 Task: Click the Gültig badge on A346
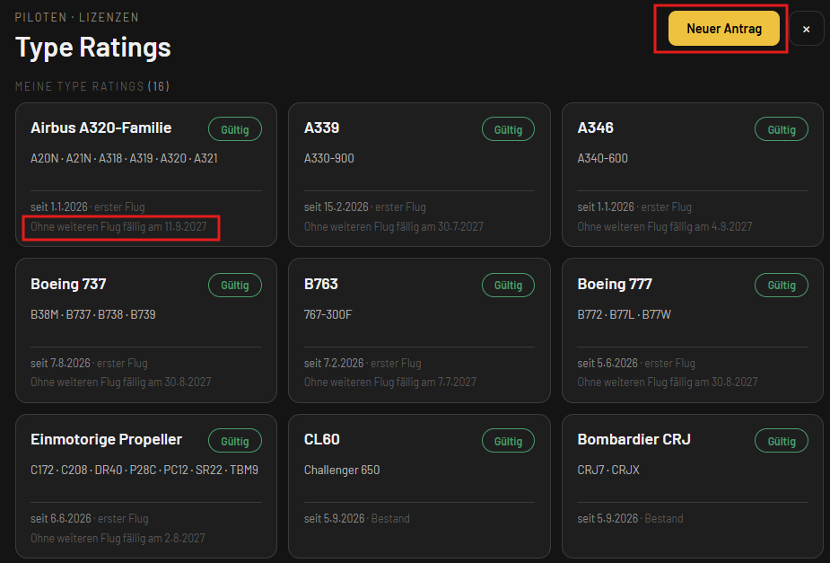[782, 129]
